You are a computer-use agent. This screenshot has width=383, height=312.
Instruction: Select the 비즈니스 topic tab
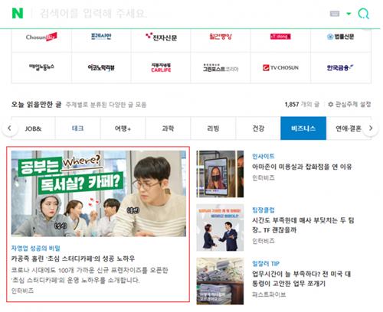pyautogui.click(x=303, y=128)
